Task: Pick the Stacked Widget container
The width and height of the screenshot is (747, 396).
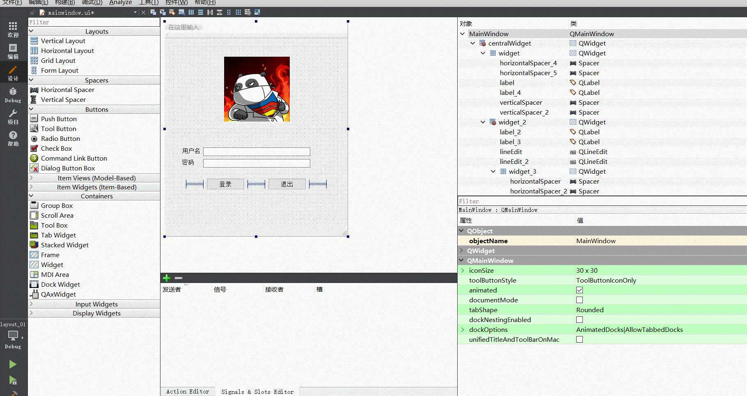Action: pyautogui.click(x=65, y=245)
